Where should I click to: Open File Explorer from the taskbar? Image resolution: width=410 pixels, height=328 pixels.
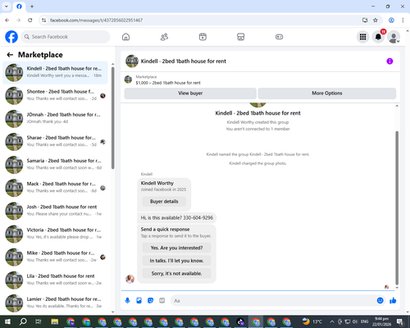pos(55,321)
